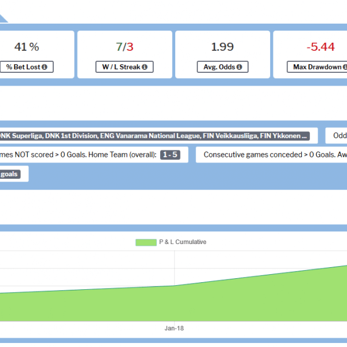Select the 1.99 average odds value
The height and width of the screenshot is (347, 347).
pyautogui.click(x=223, y=47)
